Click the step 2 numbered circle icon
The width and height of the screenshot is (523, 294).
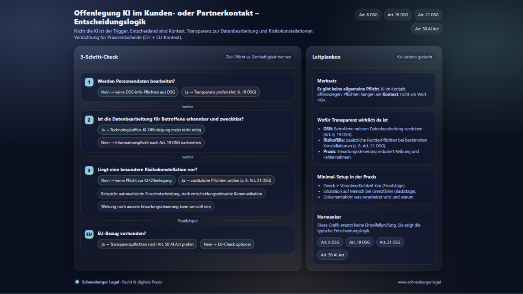point(89,120)
